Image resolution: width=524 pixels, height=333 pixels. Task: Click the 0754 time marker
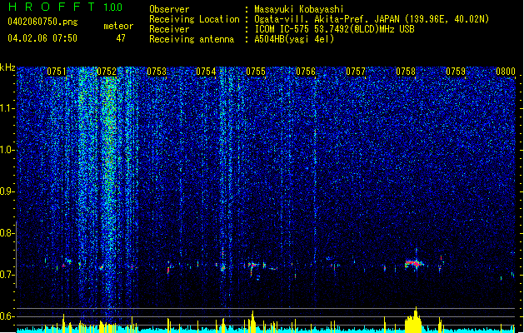click(x=206, y=72)
